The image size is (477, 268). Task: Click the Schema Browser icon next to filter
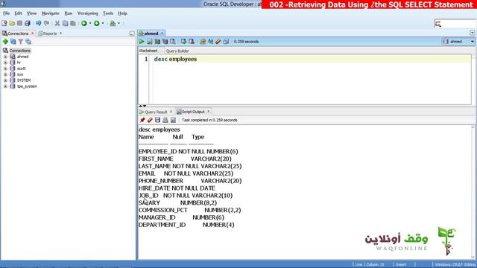(28, 42)
